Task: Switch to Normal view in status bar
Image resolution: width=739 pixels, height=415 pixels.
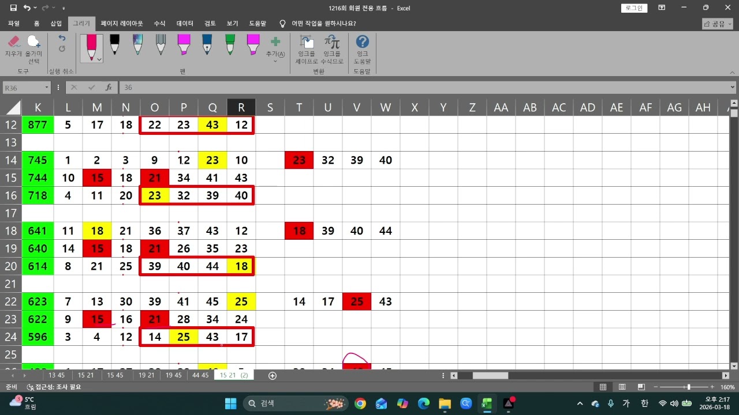Action: (603, 387)
